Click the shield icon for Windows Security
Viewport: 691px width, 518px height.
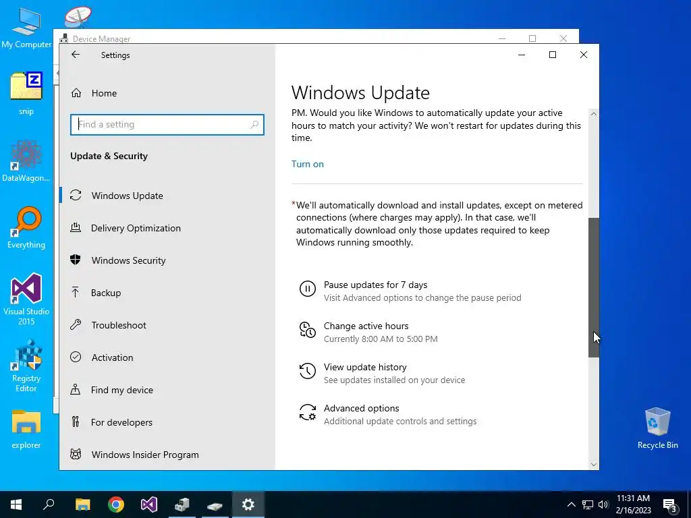(76, 260)
